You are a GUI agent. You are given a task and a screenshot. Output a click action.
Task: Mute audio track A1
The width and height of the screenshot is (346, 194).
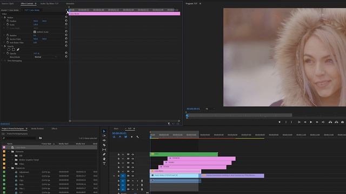(x=133, y=181)
